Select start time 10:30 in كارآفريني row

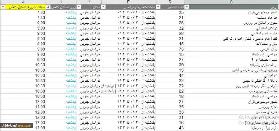coord(23,75)
